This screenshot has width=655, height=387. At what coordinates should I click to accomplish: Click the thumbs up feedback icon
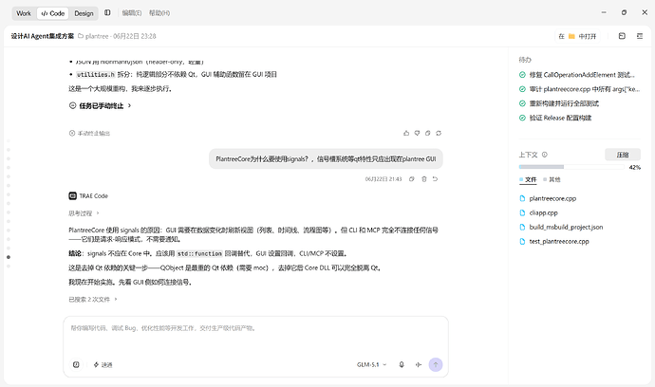[x=406, y=133]
